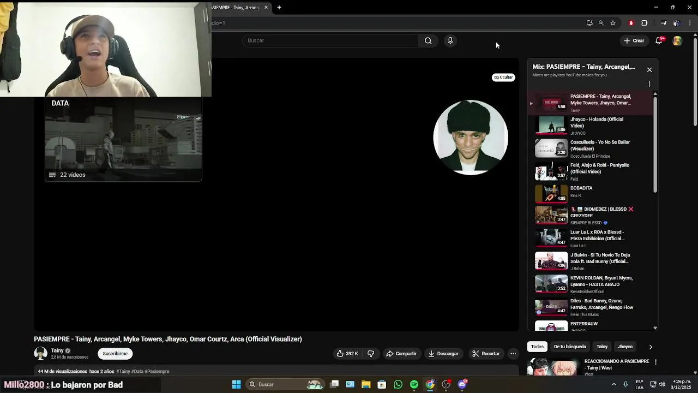Open Chrome profile avatar
Screen dimensions: 698x393
click(x=676, y=23)
